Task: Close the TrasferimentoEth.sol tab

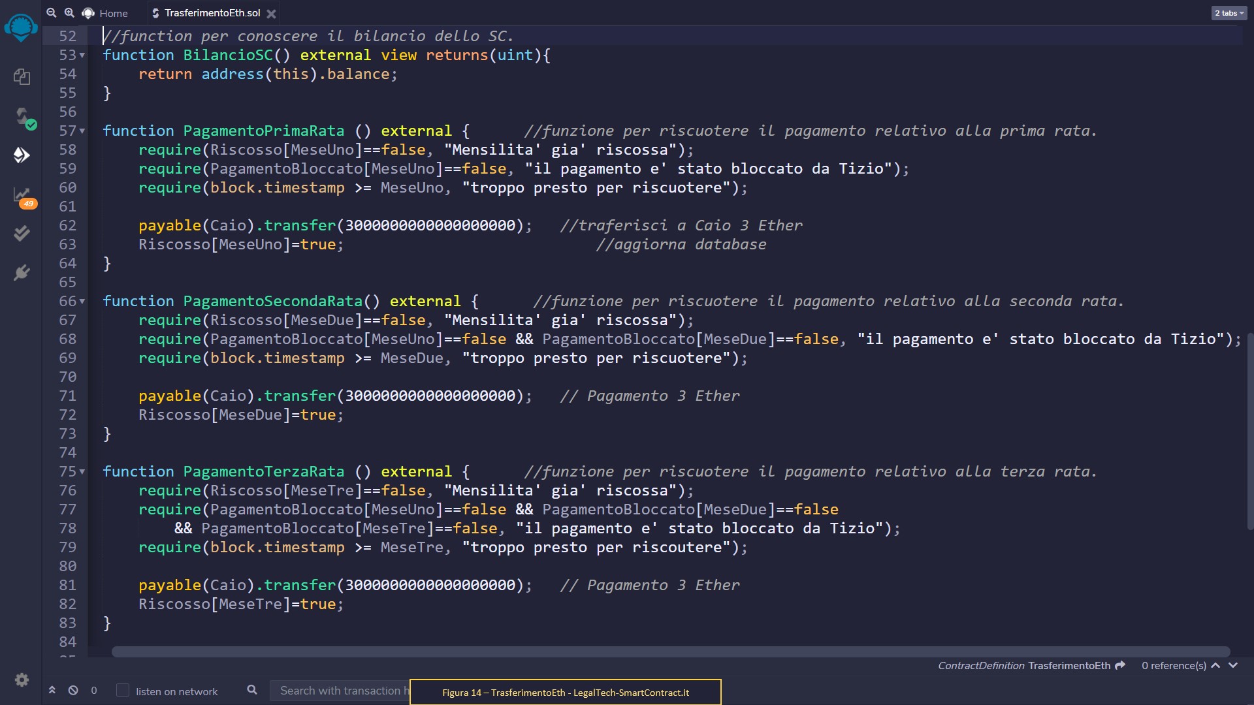Action: coord(272,13)
